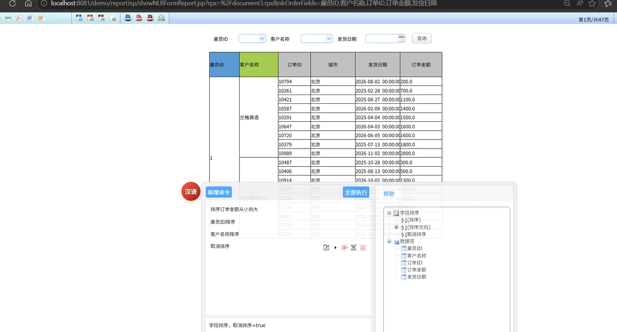Click the hourglass icon on the 取消排序 command row
The width and height of the screenshot is (617, 332).
(x=353, y=248)
